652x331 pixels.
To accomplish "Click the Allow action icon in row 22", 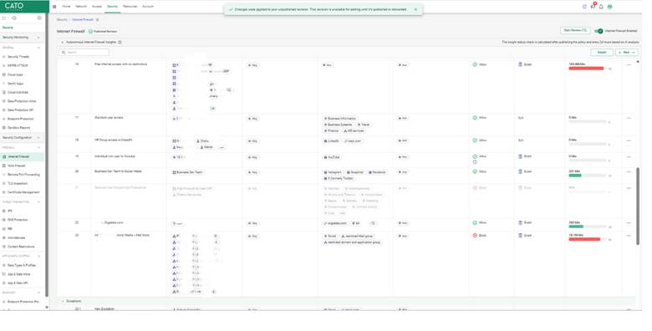I will (475, 223).
